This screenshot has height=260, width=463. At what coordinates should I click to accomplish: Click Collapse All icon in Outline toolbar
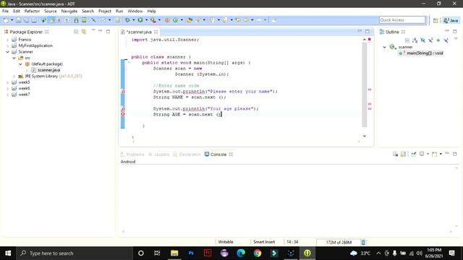(407, 40)
